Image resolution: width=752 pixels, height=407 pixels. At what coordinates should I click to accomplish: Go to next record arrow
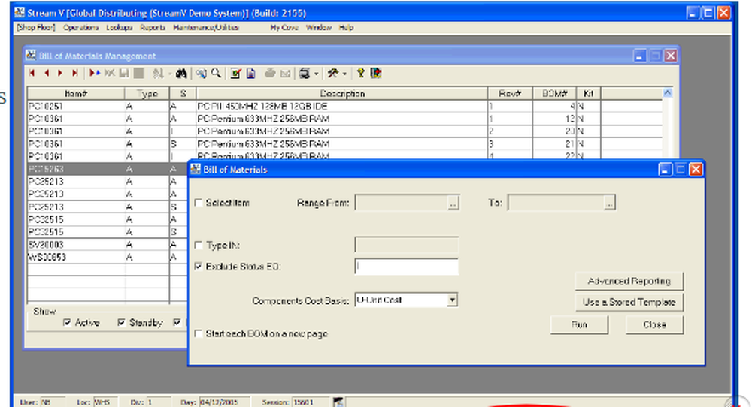point(60,74)
